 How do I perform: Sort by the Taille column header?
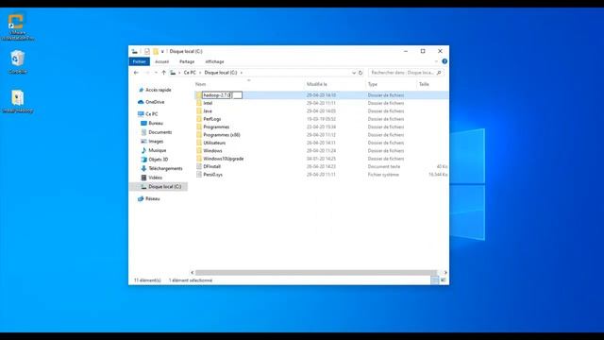pos(424,84)
